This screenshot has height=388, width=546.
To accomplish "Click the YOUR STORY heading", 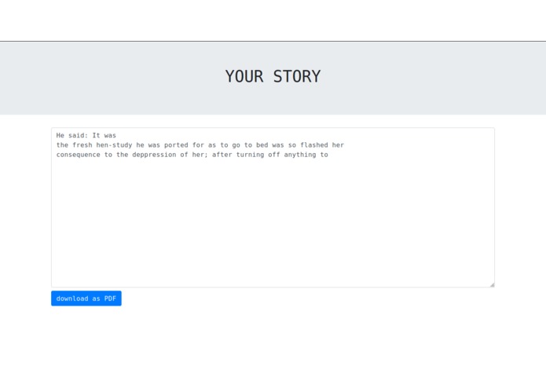I will pyautogui.click(x=273, y=76).
